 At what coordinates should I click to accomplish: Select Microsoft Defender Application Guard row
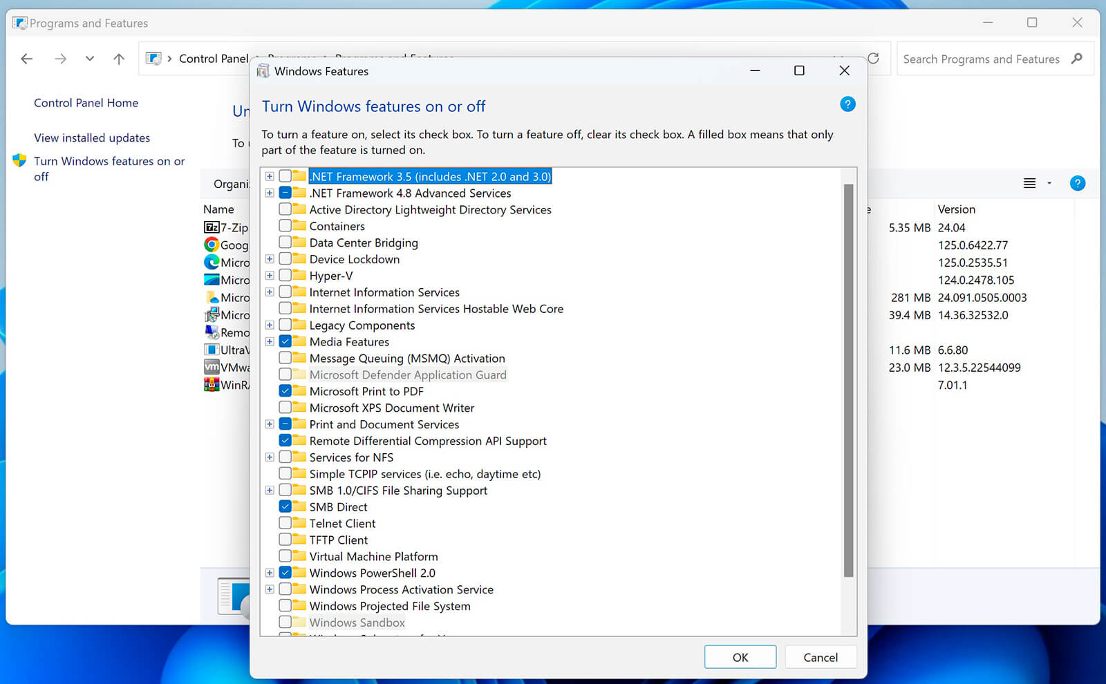[408, 374]
